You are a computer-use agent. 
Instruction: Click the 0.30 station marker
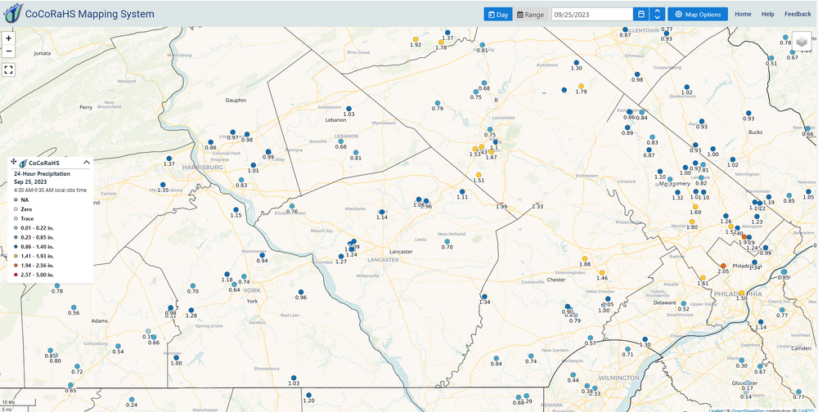pos(741,360)
